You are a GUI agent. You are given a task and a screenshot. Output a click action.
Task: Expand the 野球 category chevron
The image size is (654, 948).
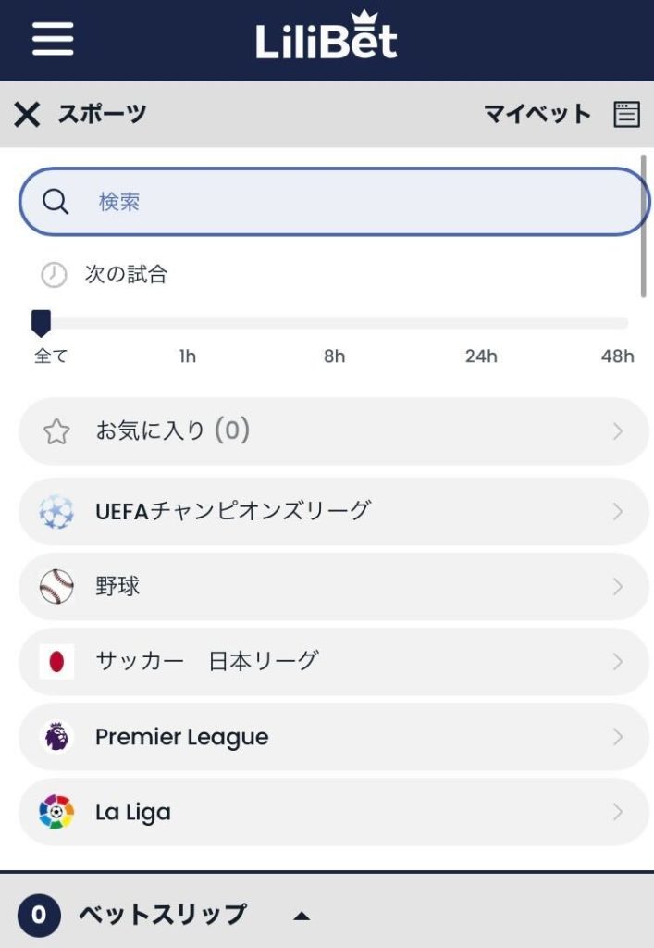tap(618, 586)
